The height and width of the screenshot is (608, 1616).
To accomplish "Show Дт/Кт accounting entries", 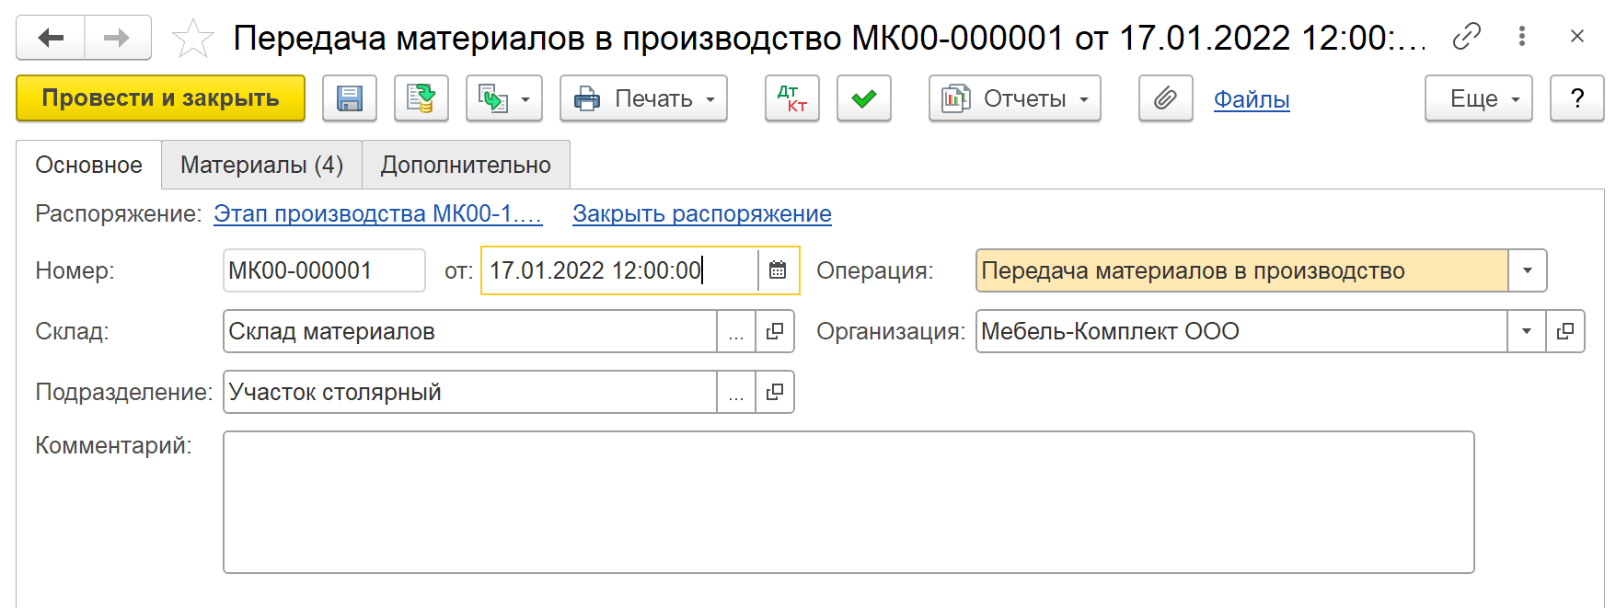I will coord(791,98).
